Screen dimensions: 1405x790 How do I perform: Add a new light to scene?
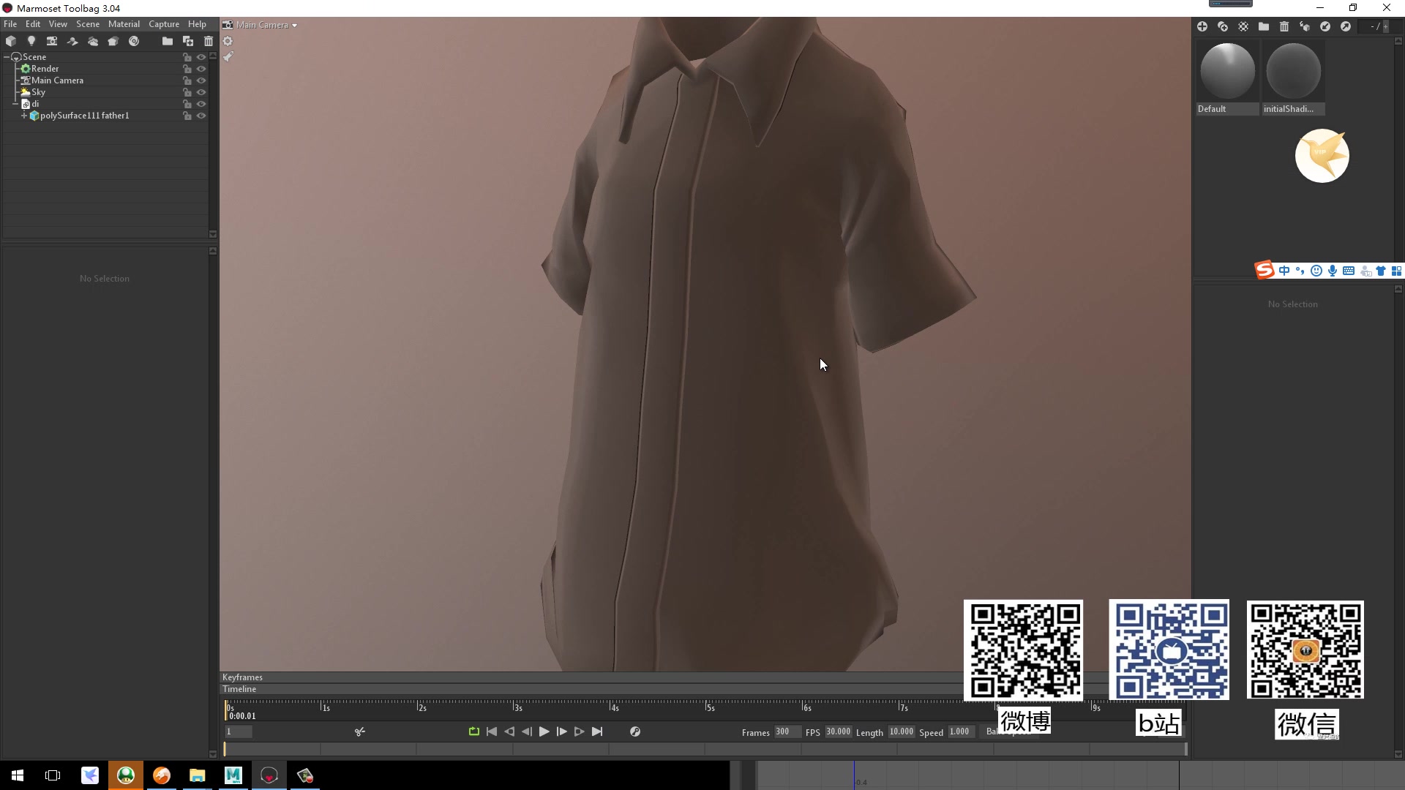31,41
